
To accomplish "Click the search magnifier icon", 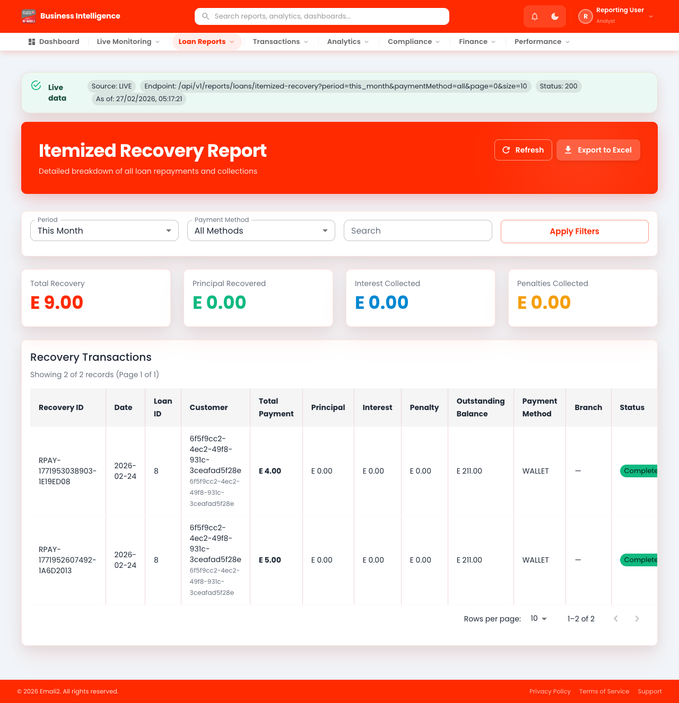I will coord(205,16).
